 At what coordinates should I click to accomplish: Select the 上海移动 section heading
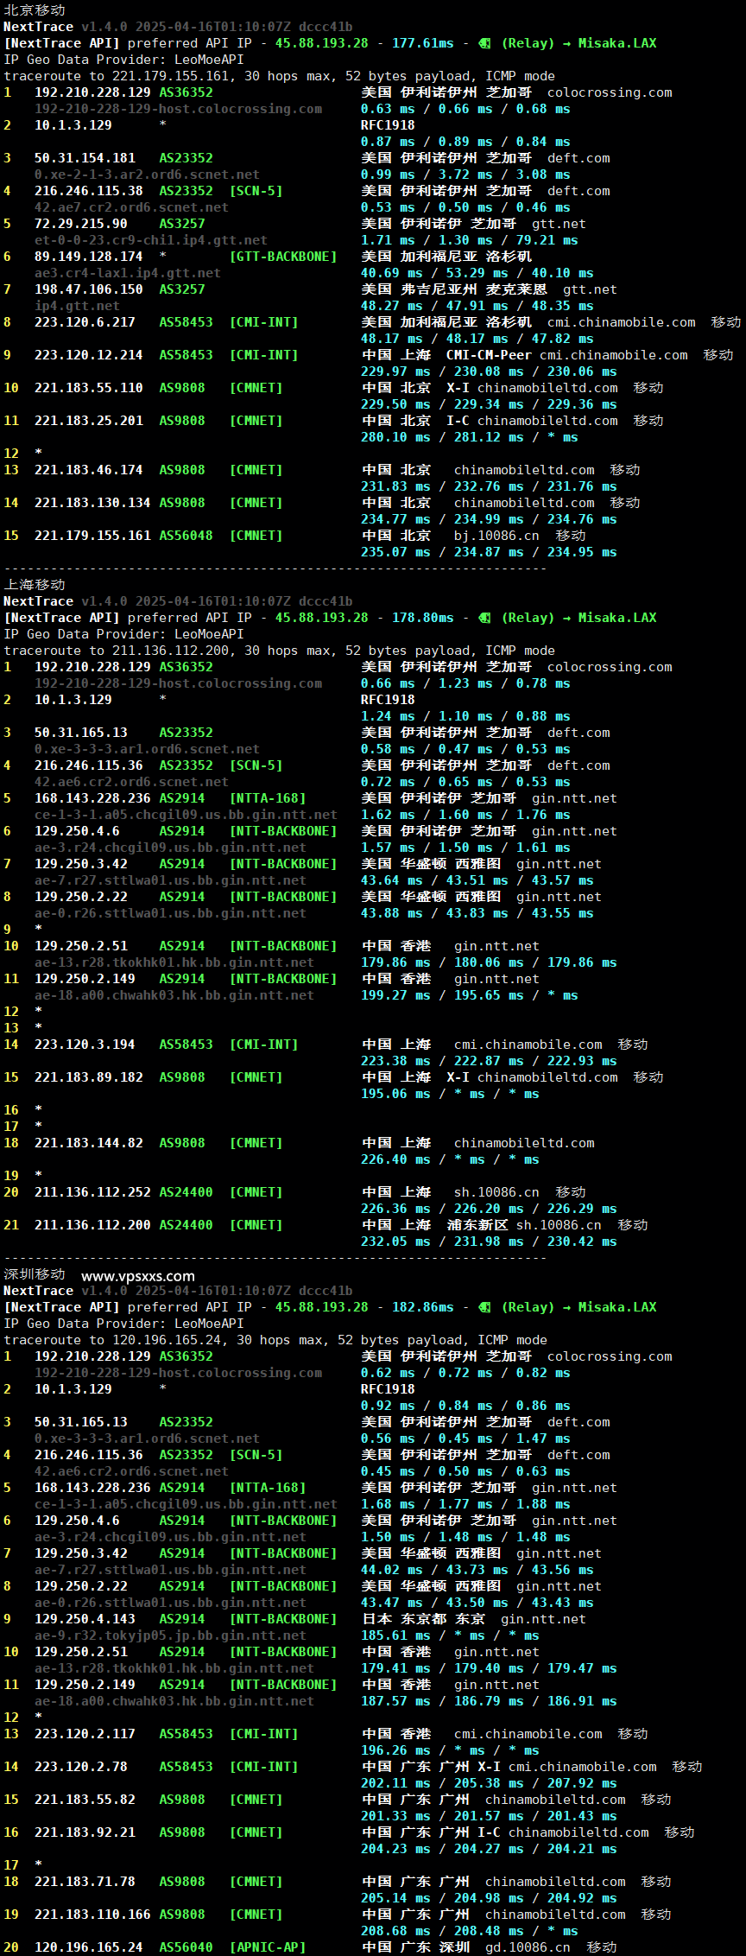pyautogui.click(x=35, y=584)
